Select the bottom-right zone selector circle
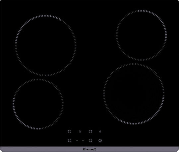 pos(90,140)
